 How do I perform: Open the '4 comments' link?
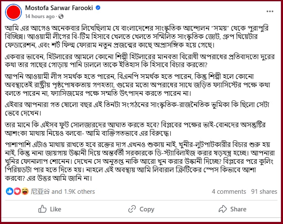click(229, 192)
